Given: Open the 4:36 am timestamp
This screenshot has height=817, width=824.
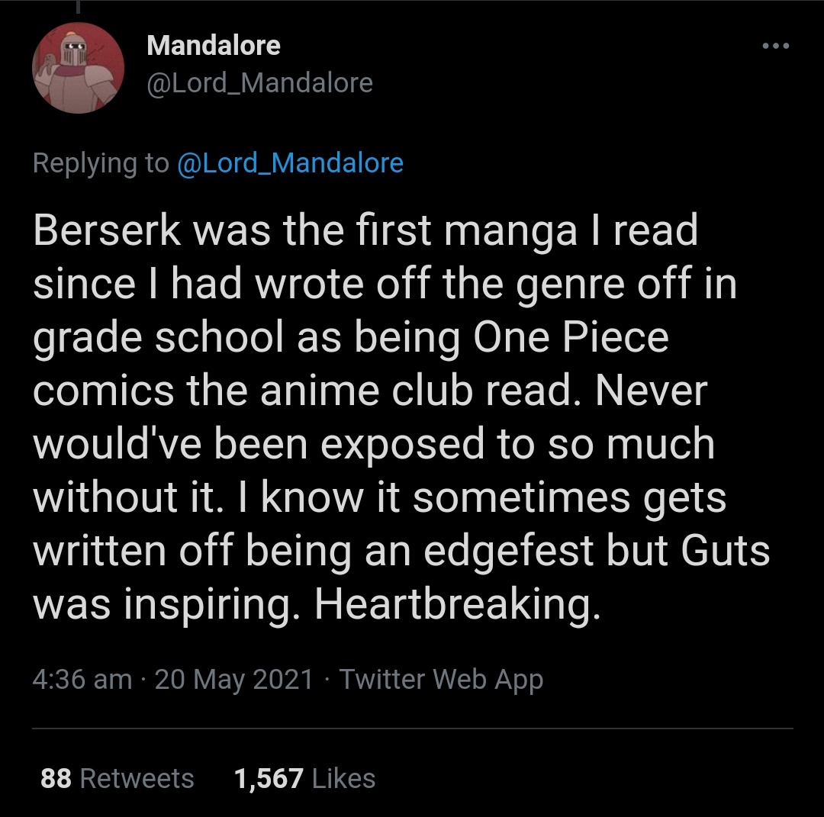Looking at the screenshot, I should point(82,679).
